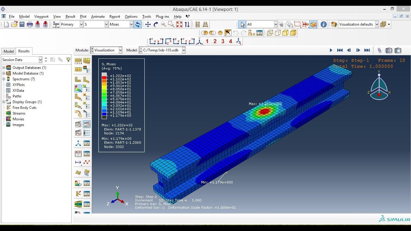Click the New Model Database icon
Image resolution: width=411 pixels, height=231 pixels.
point(6,24)
